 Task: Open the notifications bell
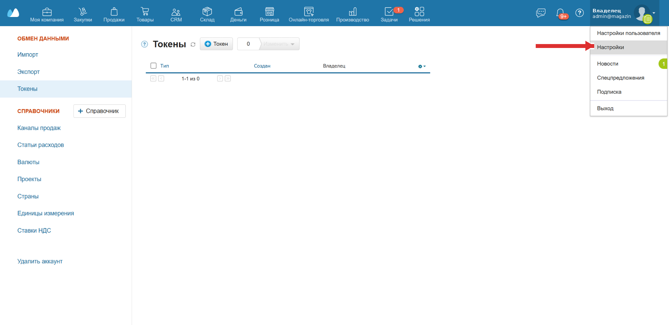click(x=560, y=13)
